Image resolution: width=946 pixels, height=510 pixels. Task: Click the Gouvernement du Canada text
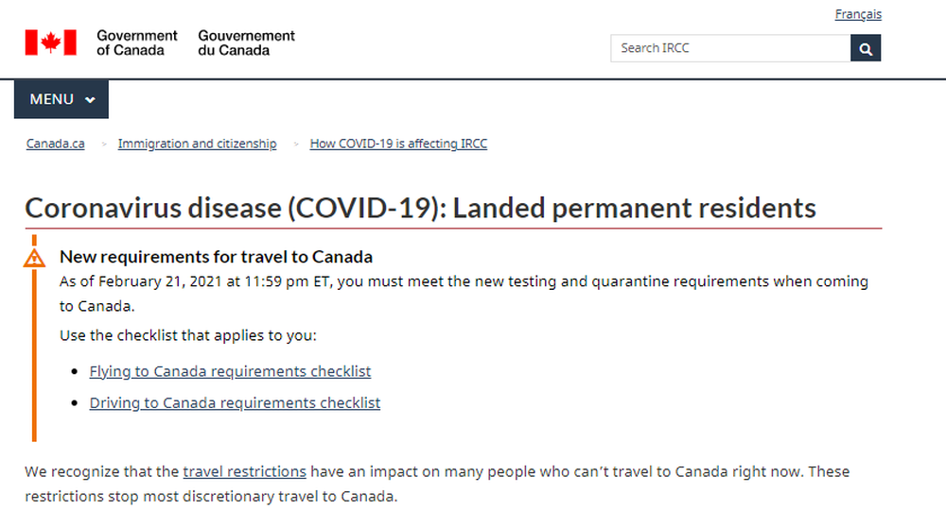point(246,42)
